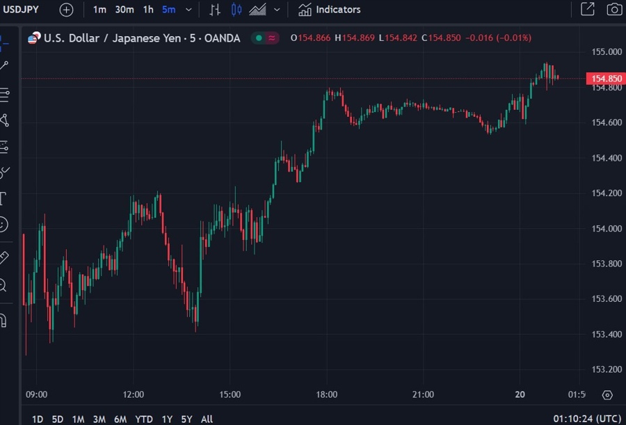Set date range to 1D
This screenshot has height=425, width=626.
coord(37,419)
